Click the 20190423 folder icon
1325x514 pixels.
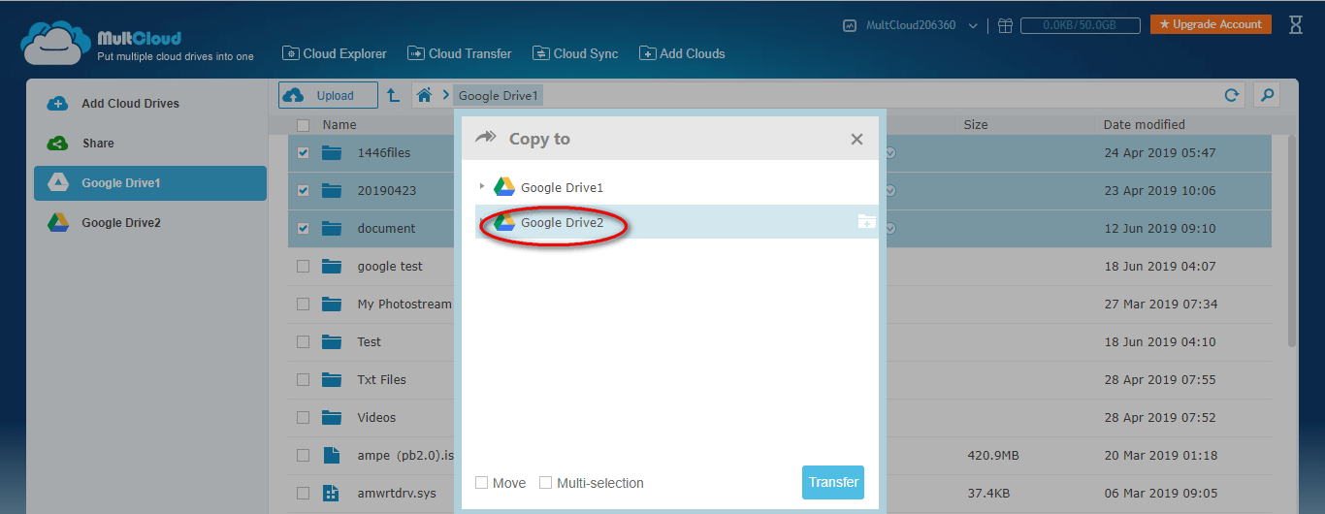coord(333,191)
